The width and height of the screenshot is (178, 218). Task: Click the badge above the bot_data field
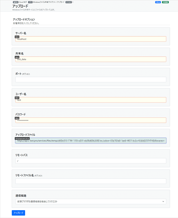17,57
